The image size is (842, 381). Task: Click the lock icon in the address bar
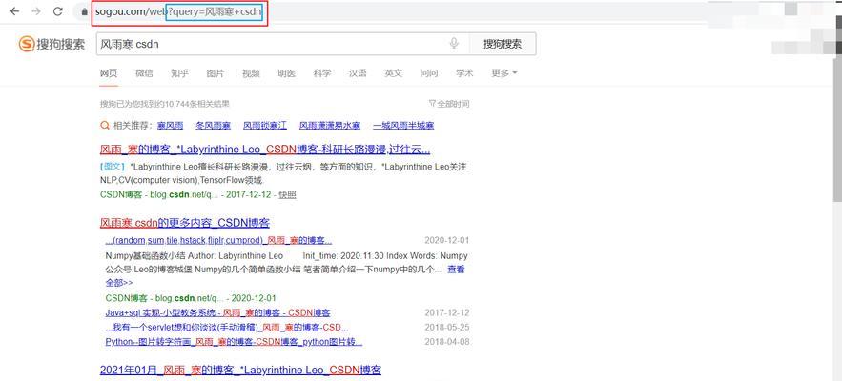point(84,11)
